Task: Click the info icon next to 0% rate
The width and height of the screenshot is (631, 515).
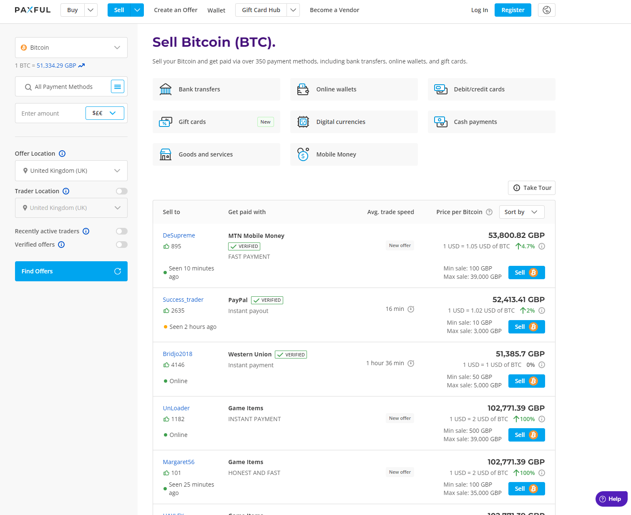Action: tap(542, 365)
